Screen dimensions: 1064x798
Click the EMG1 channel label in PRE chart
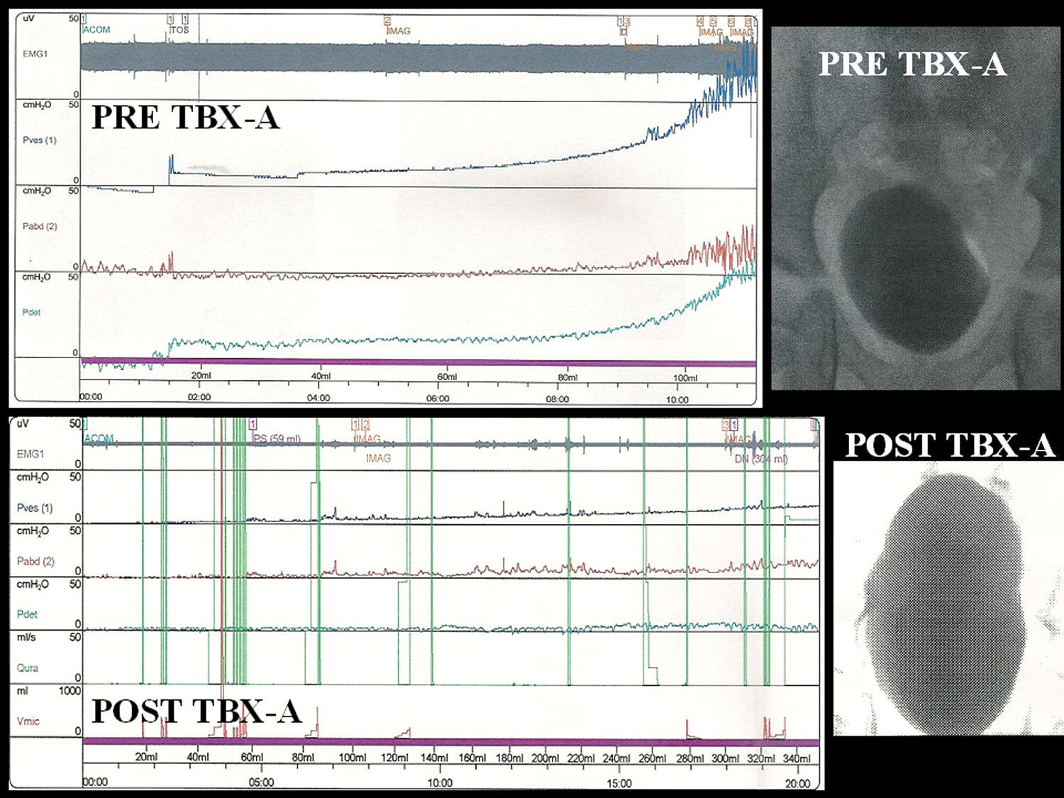pyautogui.click(x=35, y=53)
